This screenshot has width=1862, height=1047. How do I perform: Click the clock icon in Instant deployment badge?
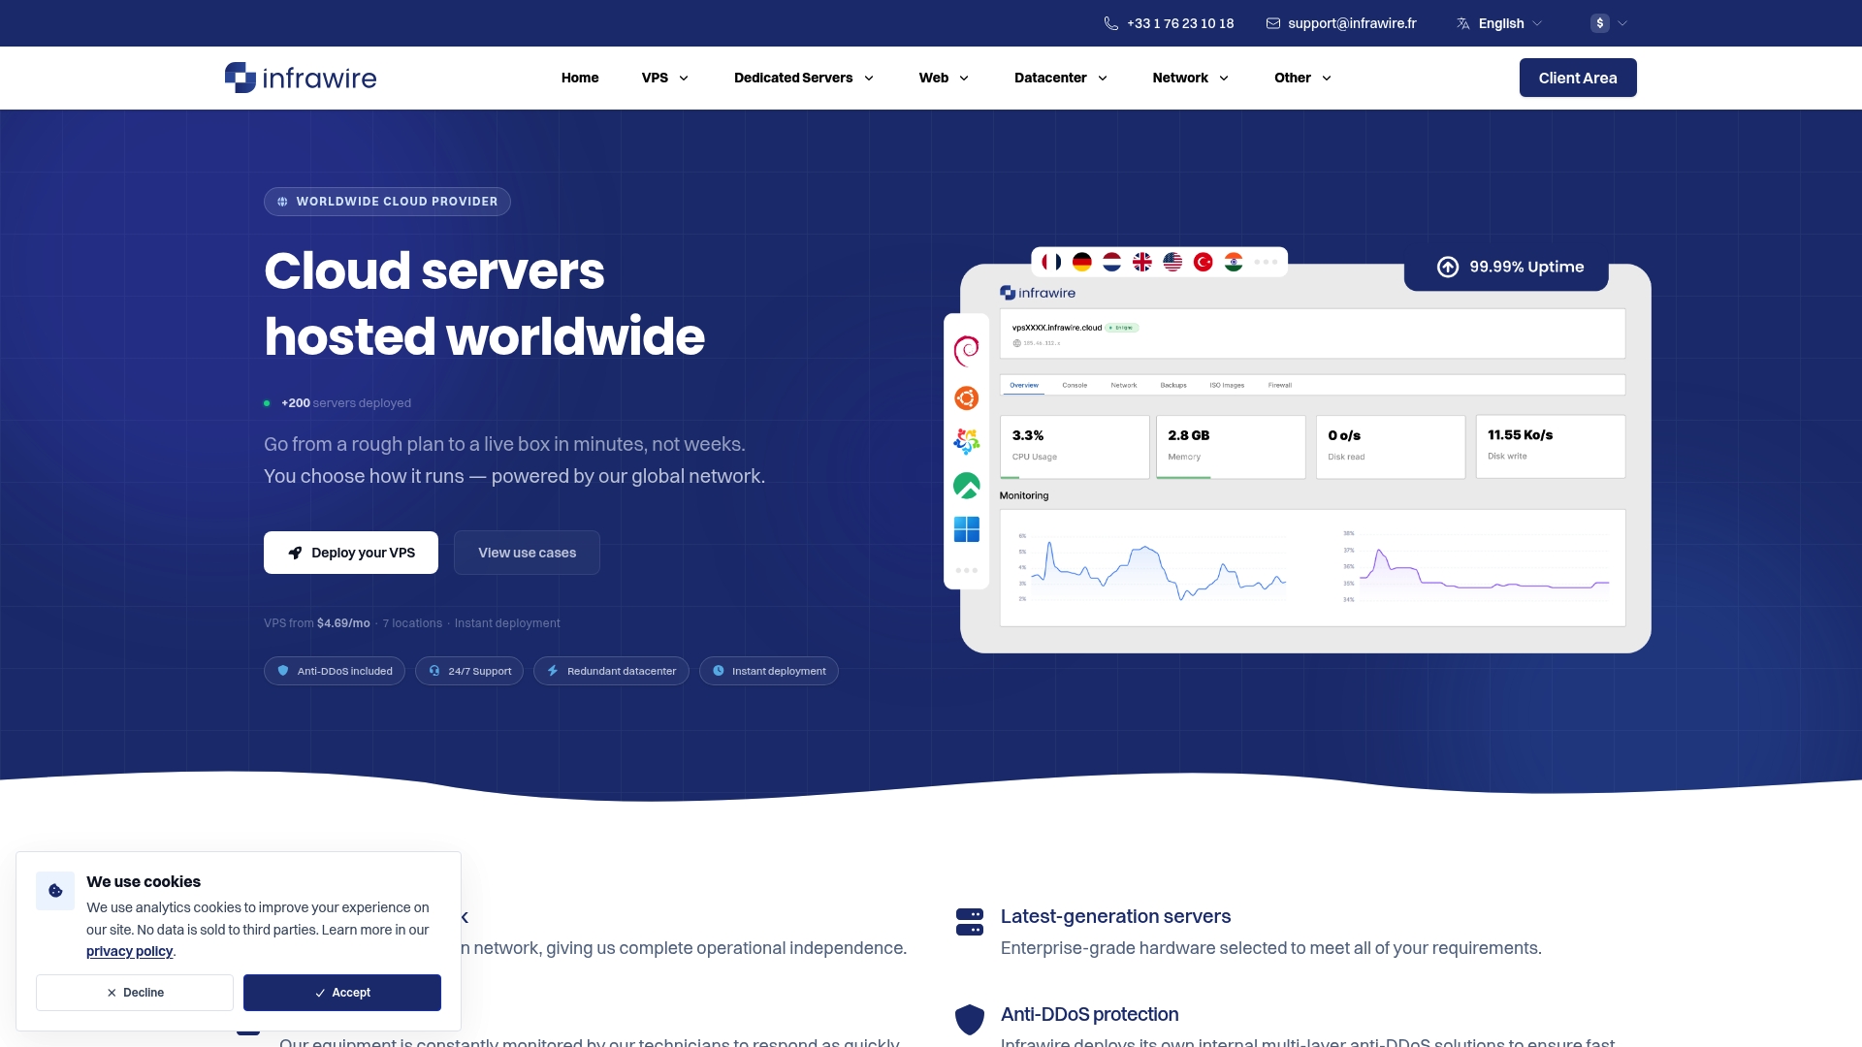pyautogui.click(x=719, y=671)
